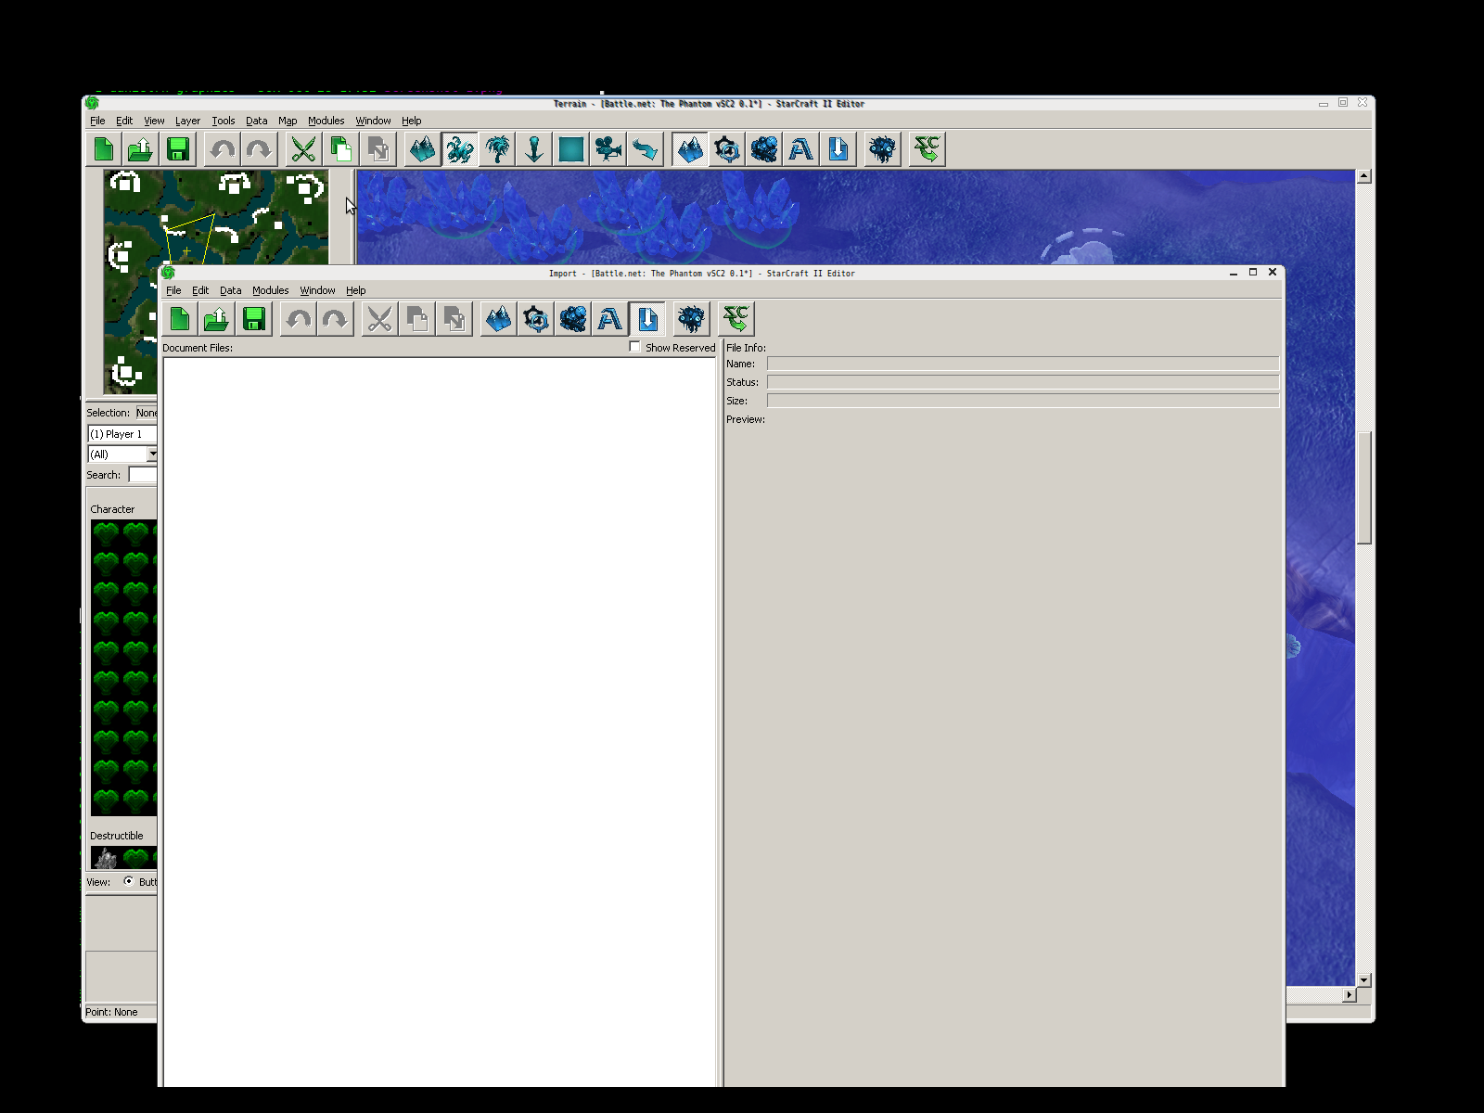
Task: Select the Cameras layer icon in Terrain toolbar
Action: [608, 150]
